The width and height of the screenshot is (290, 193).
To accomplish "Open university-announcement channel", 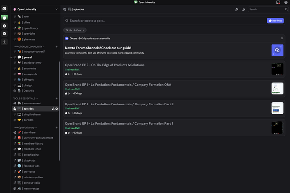I will [x=35, y=138].
